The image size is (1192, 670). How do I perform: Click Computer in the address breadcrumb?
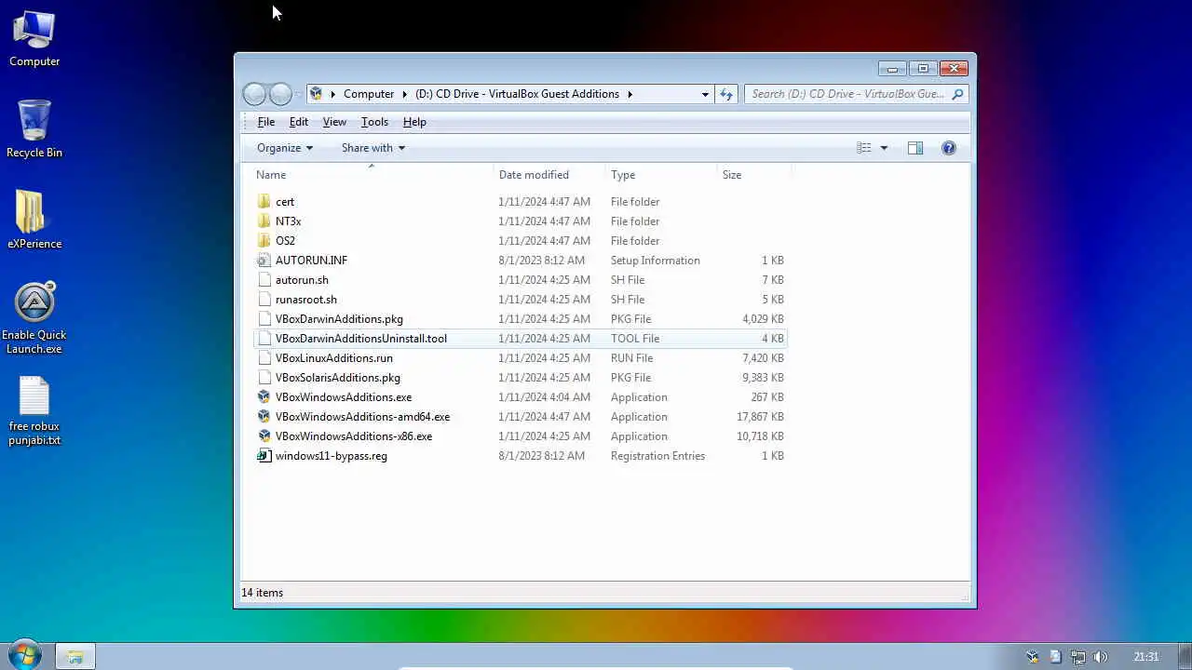pos(369,94)
